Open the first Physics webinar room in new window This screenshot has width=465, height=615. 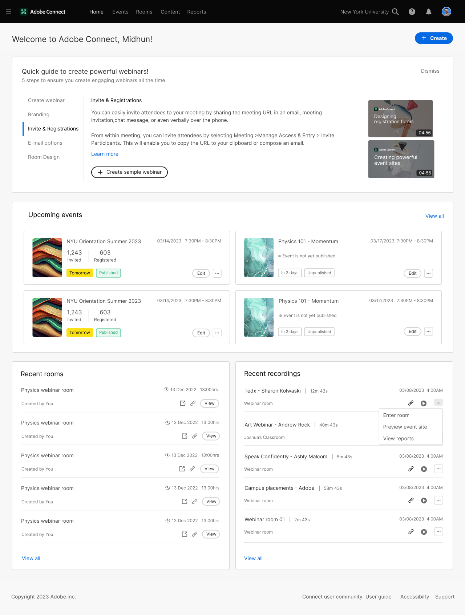183,403
